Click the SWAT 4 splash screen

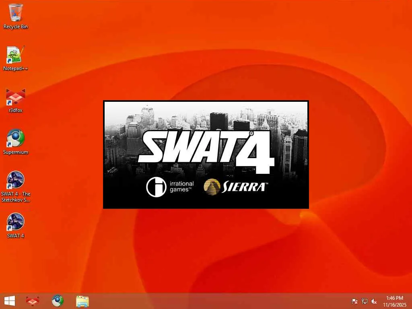(x=206, y=154)
